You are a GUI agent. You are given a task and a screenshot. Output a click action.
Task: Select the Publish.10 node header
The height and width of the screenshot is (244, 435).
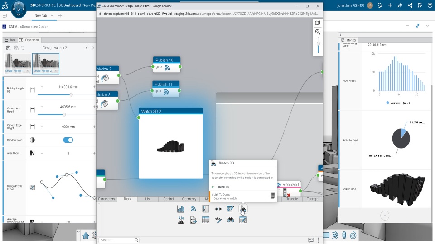tap(166, 60)
